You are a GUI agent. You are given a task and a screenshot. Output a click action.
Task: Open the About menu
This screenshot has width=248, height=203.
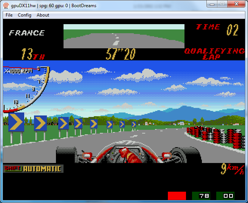pyautogui.click(x=43, y=15)
